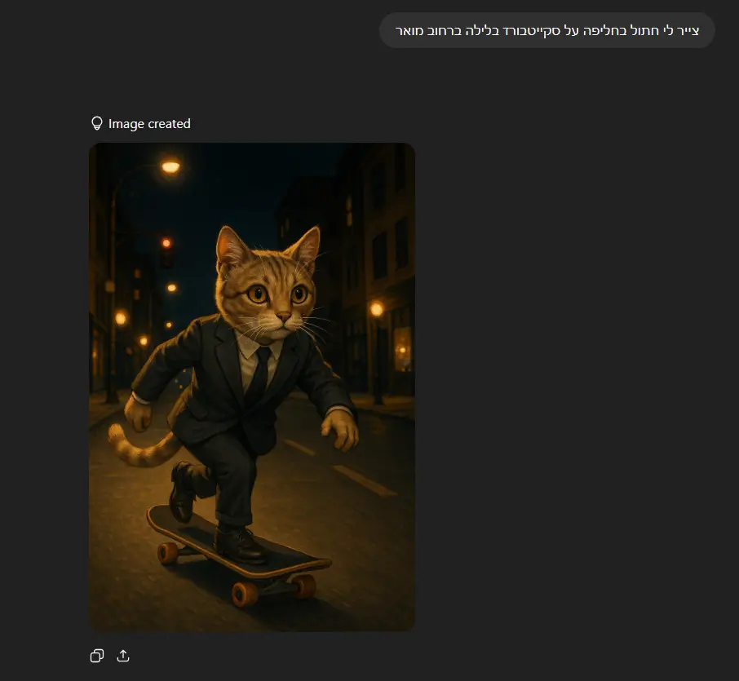
Task: Click the red traffic light in the image
Action: click(x=166, y=243)
